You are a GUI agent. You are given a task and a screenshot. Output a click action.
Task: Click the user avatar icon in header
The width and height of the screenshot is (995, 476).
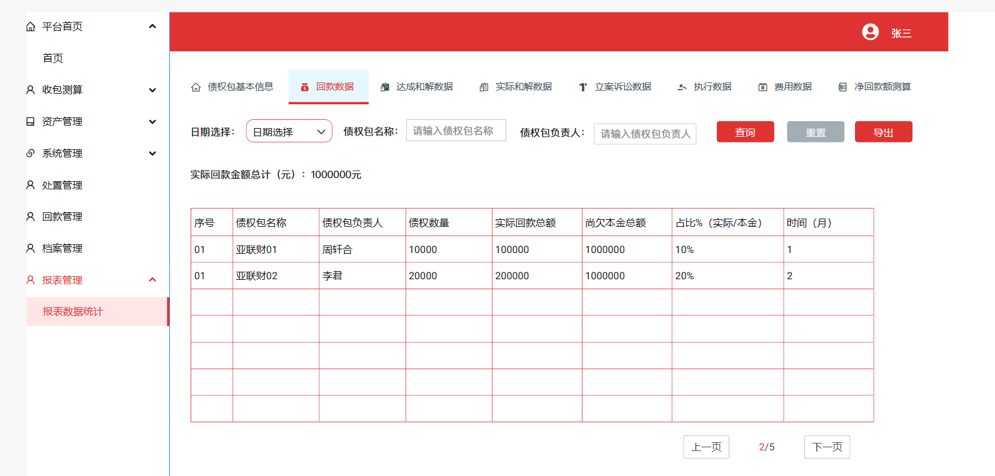tap(870, 32)
